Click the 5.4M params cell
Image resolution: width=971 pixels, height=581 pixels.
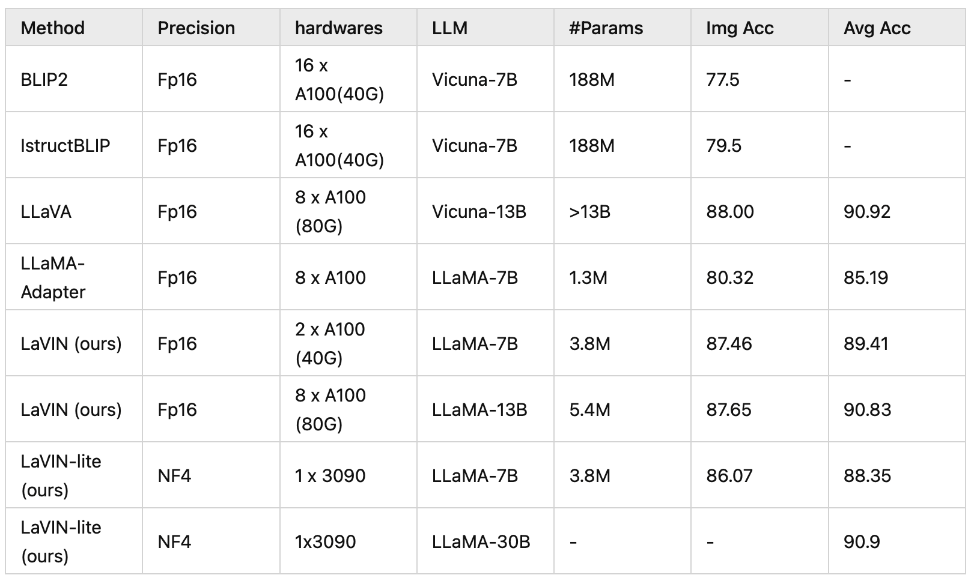point(589,410)
